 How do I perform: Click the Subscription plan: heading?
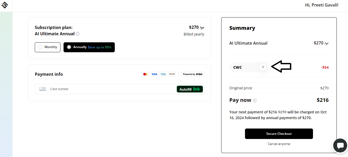click(54, 27)
